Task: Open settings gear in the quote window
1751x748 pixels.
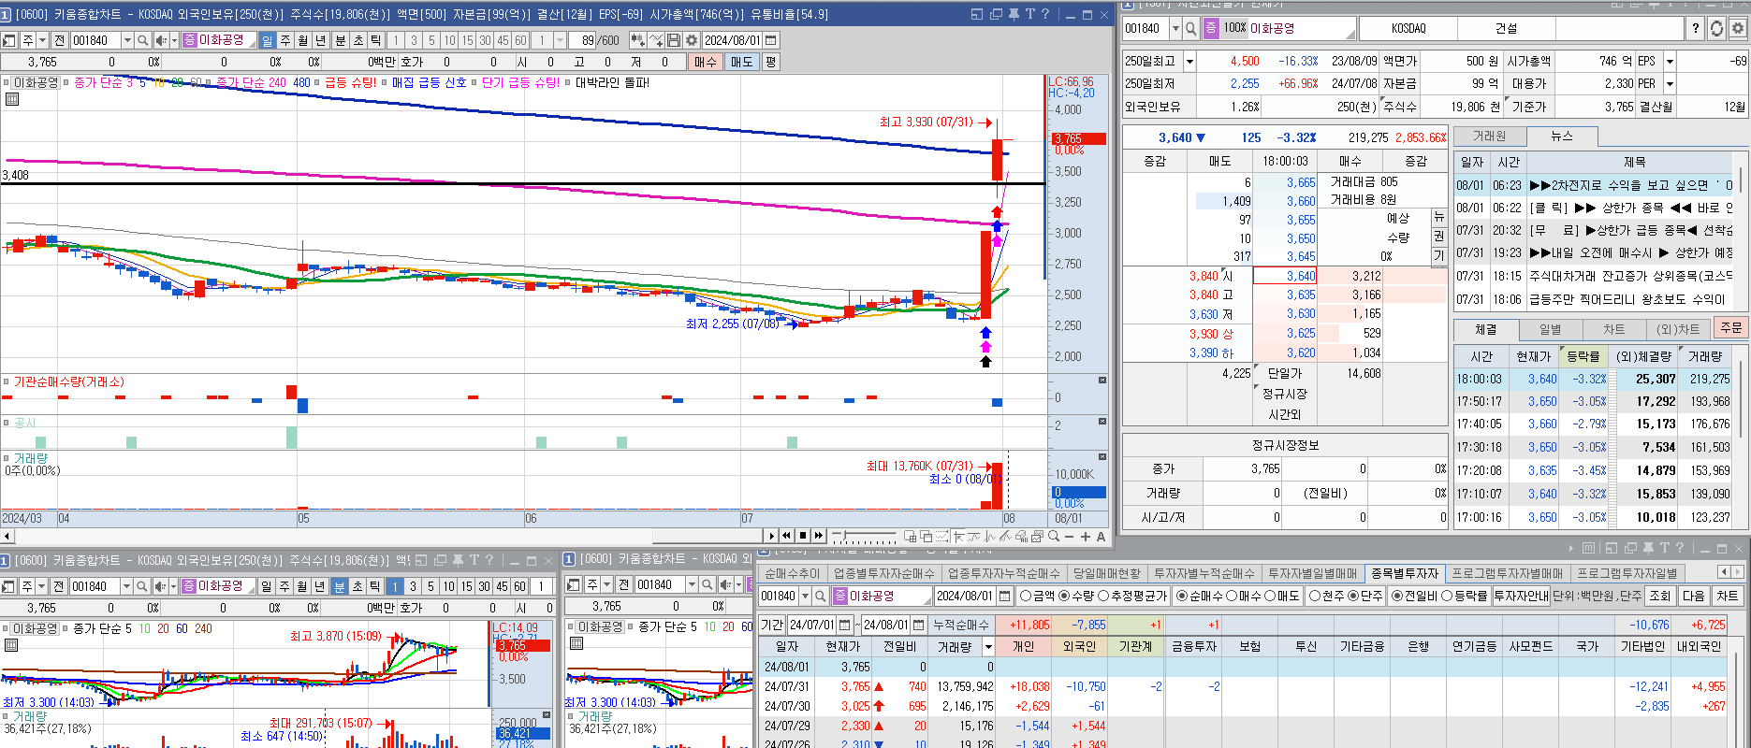Action: (1738, 28)
